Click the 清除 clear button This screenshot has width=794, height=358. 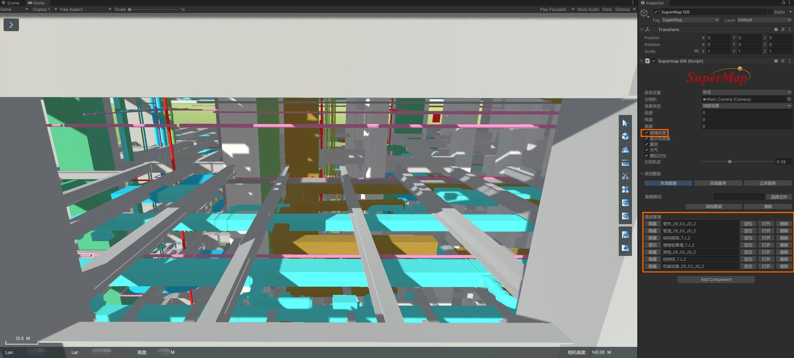[768, 207]
